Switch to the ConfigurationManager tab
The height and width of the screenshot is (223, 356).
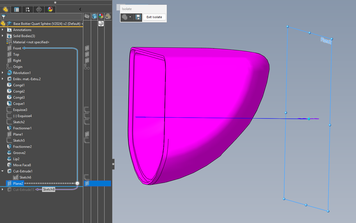point(28,10)
